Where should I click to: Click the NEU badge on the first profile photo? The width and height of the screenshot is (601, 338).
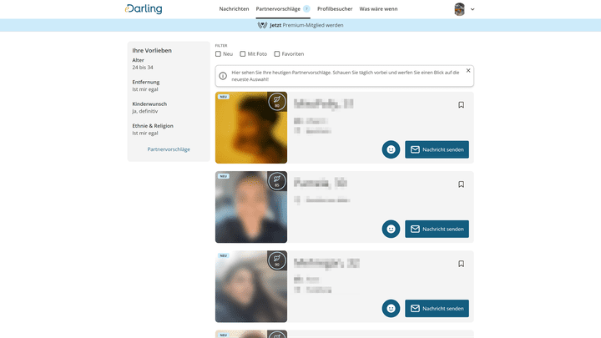[x=224, y=97]
